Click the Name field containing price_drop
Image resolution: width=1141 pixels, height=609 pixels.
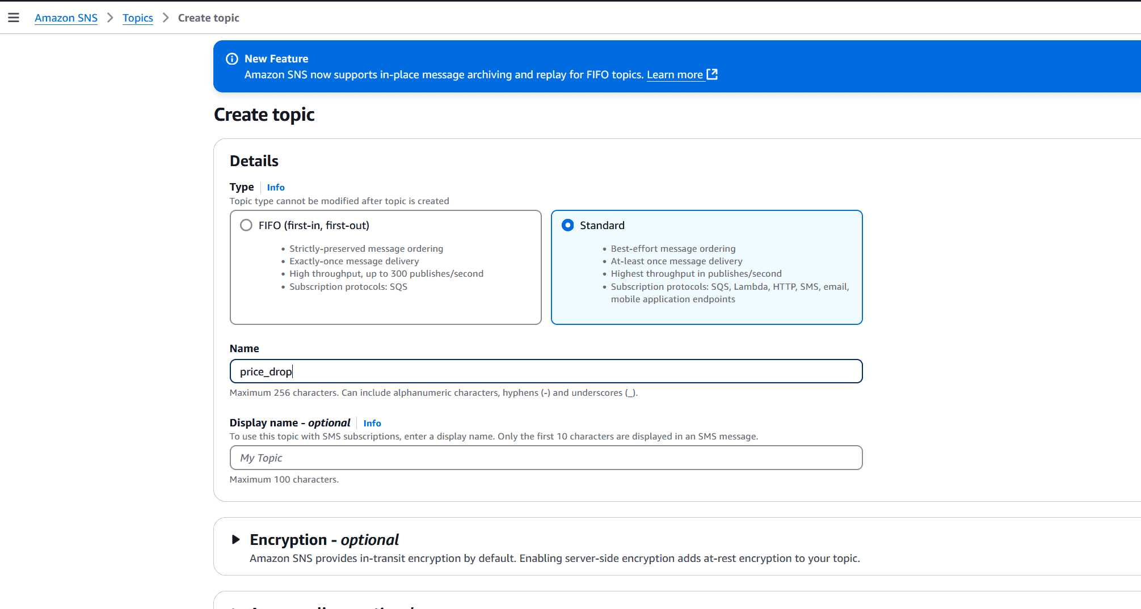pos(546,371)
